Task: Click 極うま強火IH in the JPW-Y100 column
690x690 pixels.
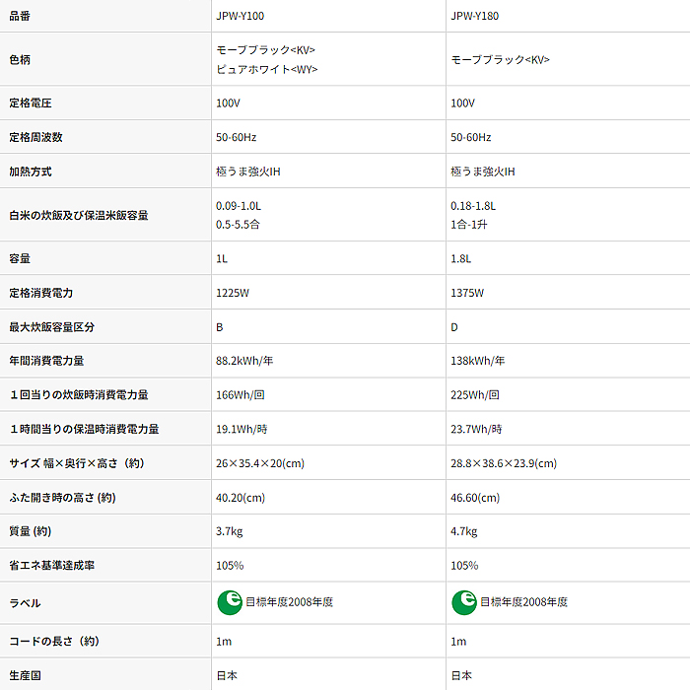Action: 247,172
